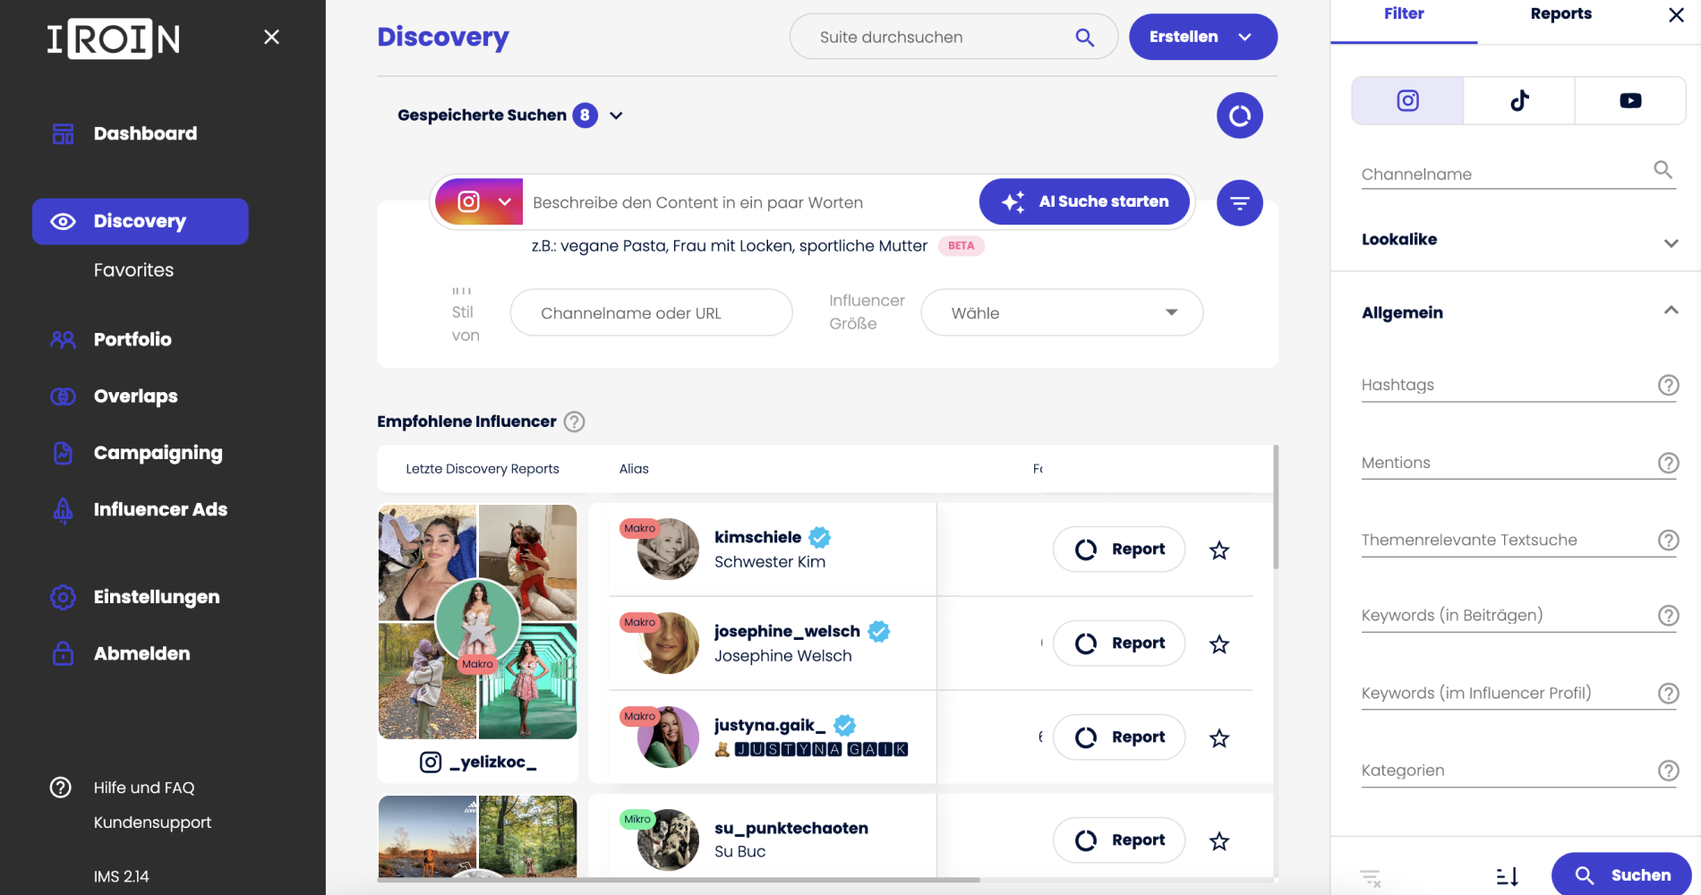This screenshot has width=1701, height=895.
Task: Click help icon for Mentions
Action: 1668,463
